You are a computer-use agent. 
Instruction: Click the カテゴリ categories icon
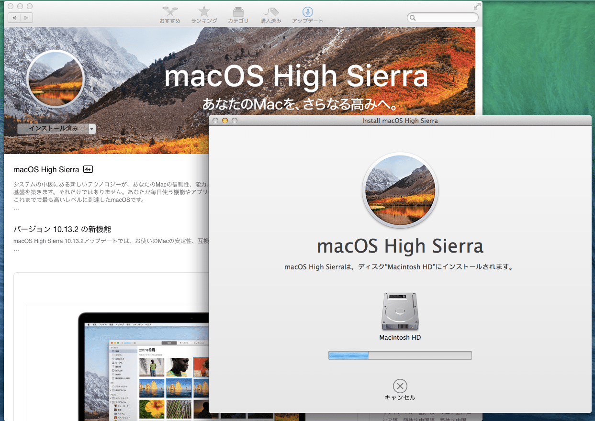pyautogui.click(x=238, y=12)
